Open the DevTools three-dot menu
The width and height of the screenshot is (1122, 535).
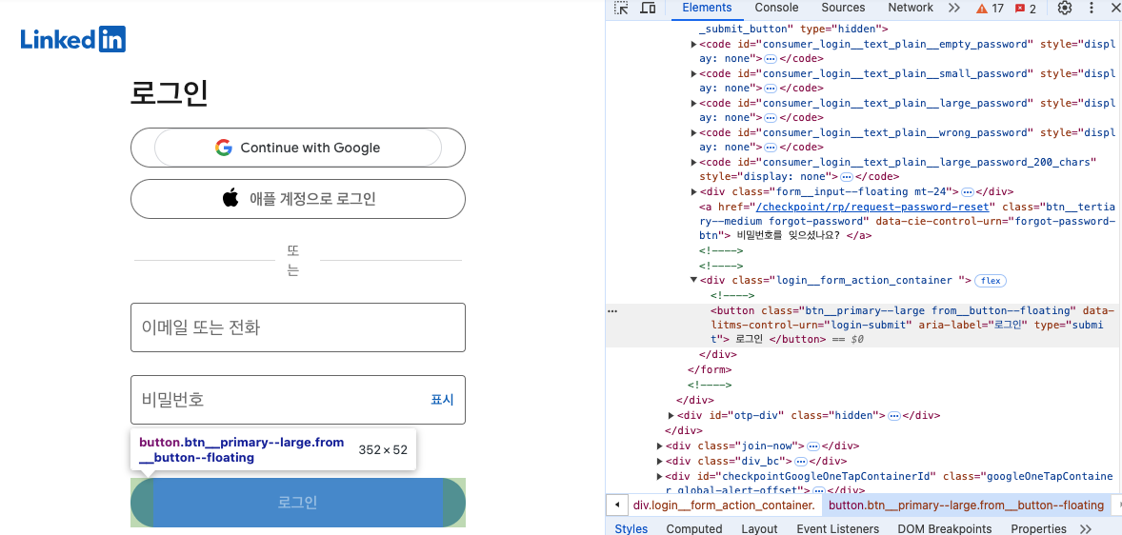[1092, 8]
